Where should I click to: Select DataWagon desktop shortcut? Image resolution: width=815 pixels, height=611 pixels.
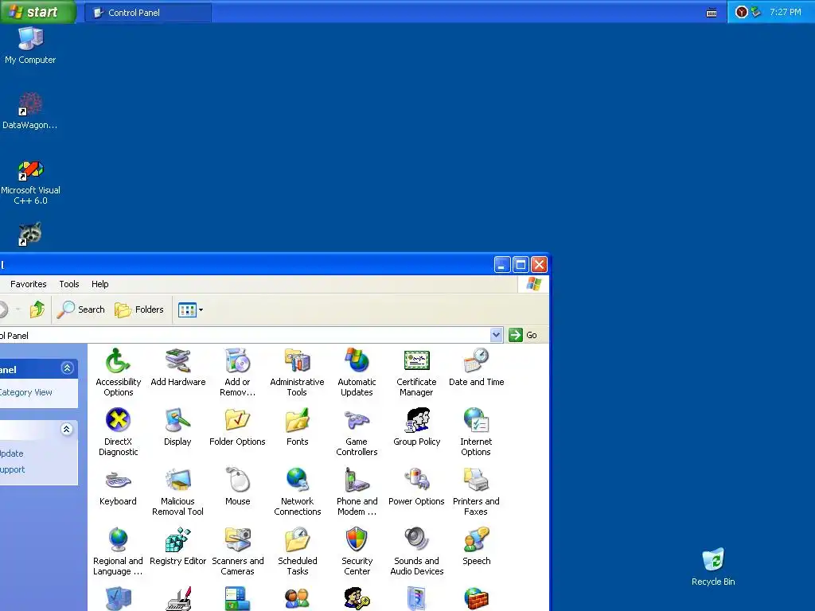point(30,111)
